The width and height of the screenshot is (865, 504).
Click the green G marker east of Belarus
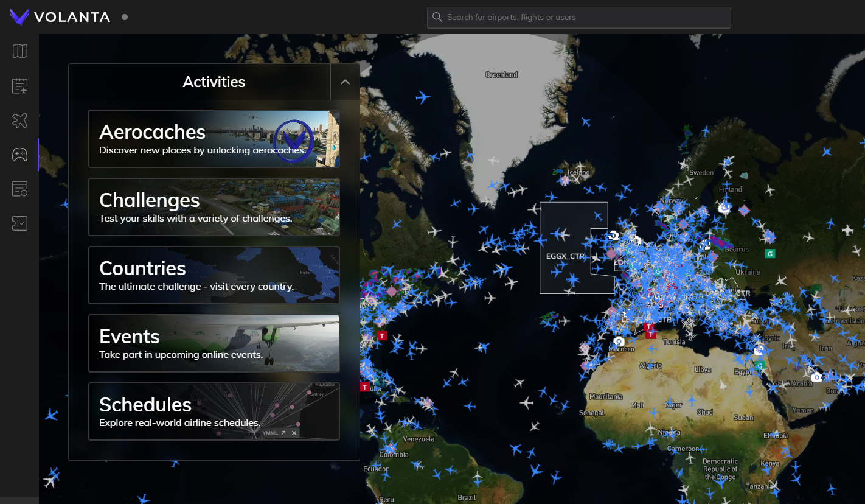click(x=770, y=253)
